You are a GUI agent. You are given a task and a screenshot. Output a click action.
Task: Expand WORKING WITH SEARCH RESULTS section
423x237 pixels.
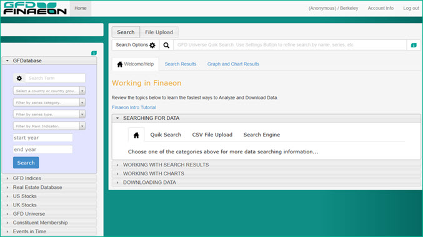[266, 165]
